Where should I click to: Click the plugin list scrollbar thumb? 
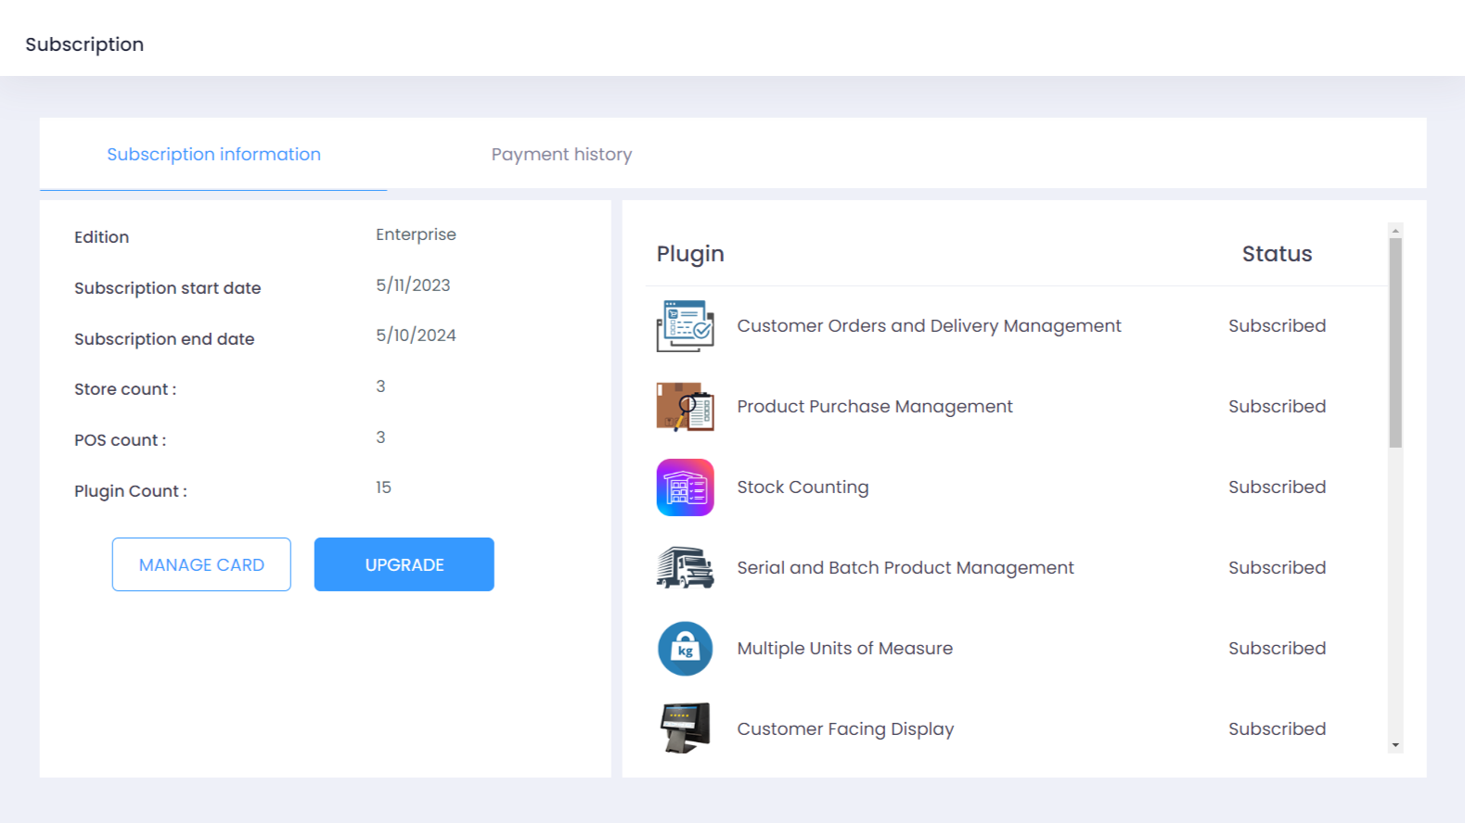pos(1394,343)
